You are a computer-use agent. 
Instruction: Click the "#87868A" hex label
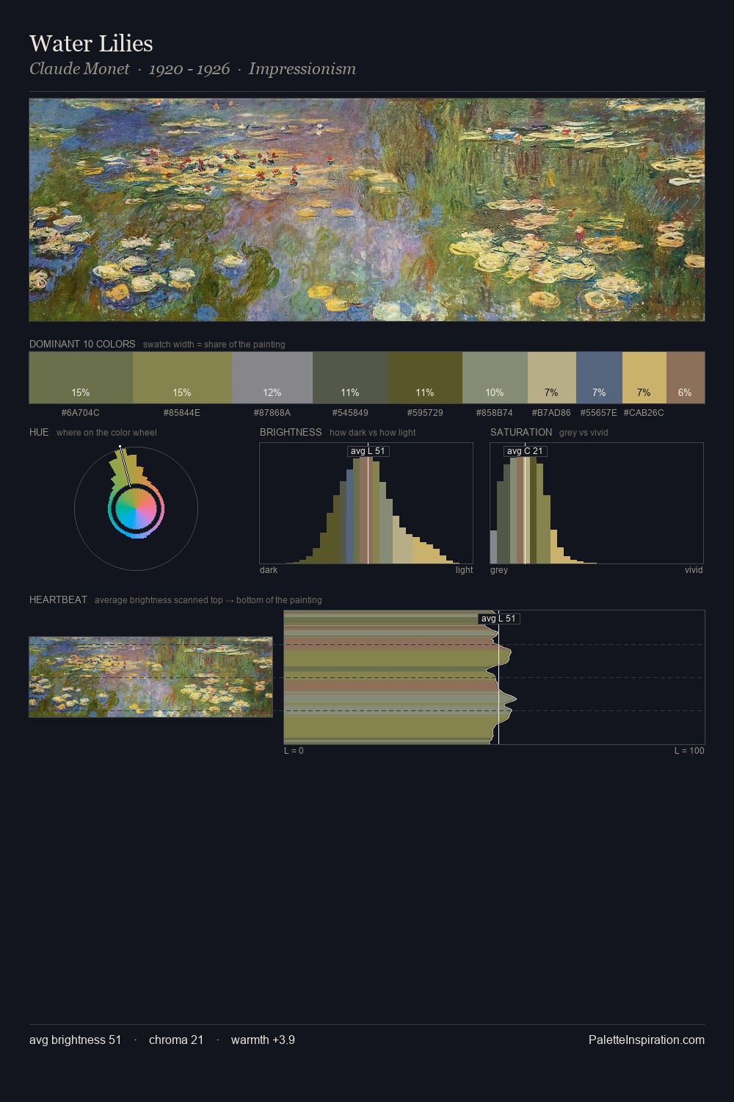(272, 413)
